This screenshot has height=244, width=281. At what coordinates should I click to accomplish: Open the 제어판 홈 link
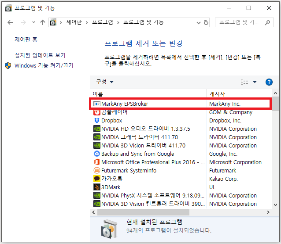(26, 39)
